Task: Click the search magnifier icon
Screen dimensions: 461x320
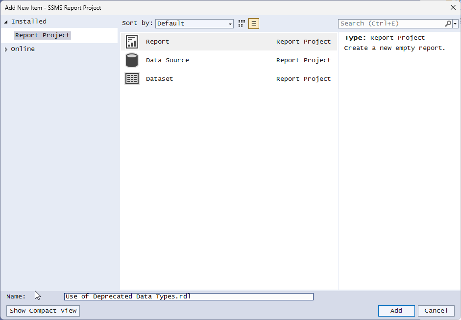Action: pos(448,24)
